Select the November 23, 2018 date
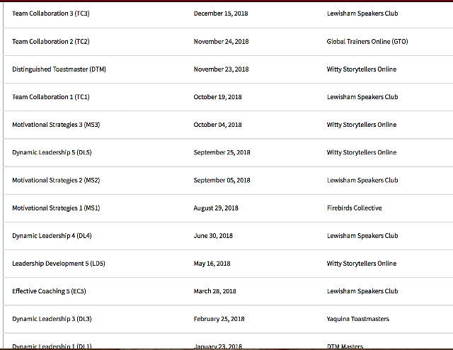The height and width of the screenshot is (350, 453). click(x=221, y=69)
